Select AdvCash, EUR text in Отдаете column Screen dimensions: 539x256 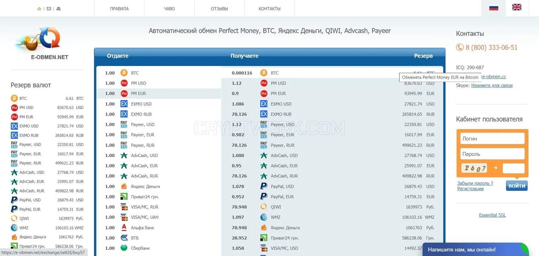(x=144, y=166)
